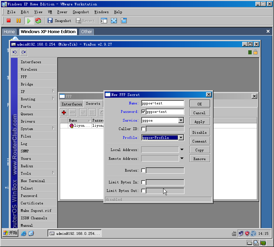The image size is (274, 247).
Task: Open Radius in WinBox menu
Action: [37, 166]
